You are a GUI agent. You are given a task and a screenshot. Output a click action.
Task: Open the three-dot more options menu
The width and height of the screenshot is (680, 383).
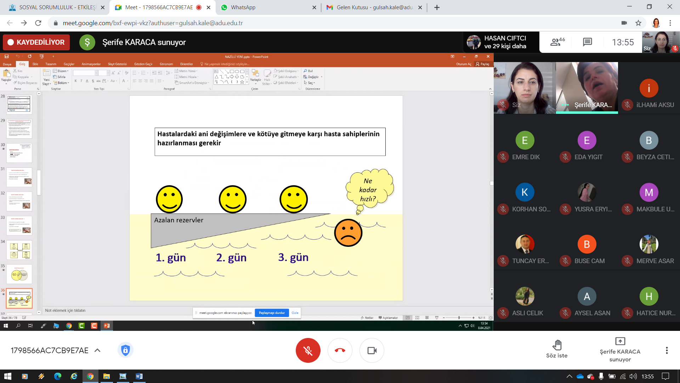(x=667, y=350)
